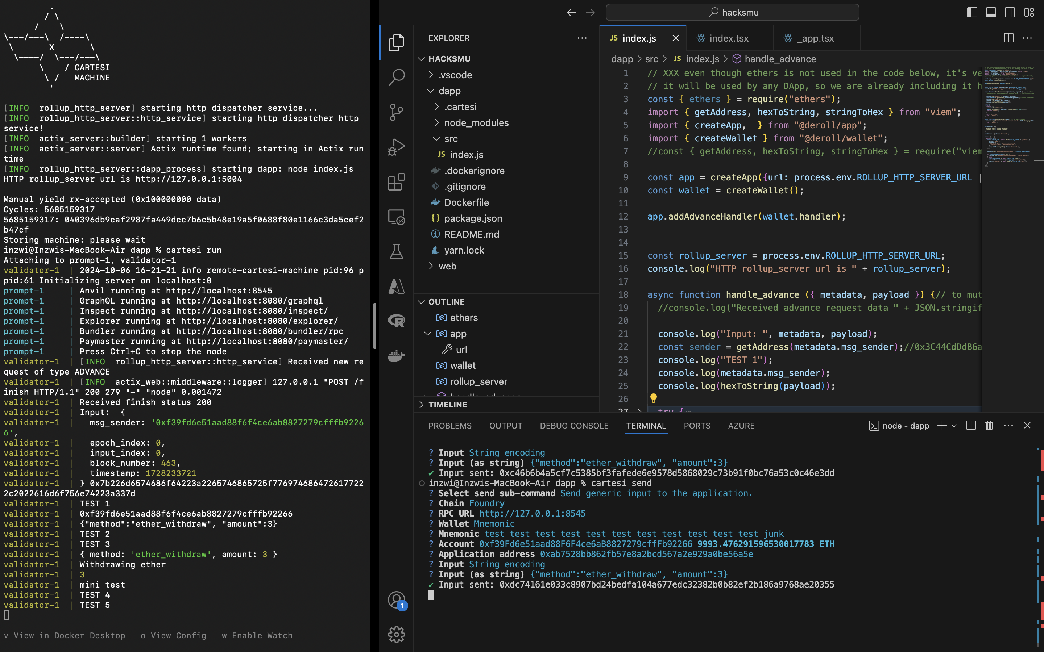Open package.json in explorer
The height and width of the screenshot is (652, 1044).
pos(473,218)
